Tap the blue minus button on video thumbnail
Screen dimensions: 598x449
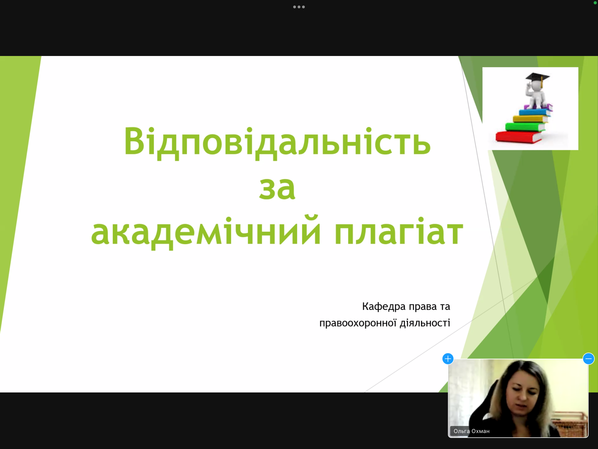point(588,359)
